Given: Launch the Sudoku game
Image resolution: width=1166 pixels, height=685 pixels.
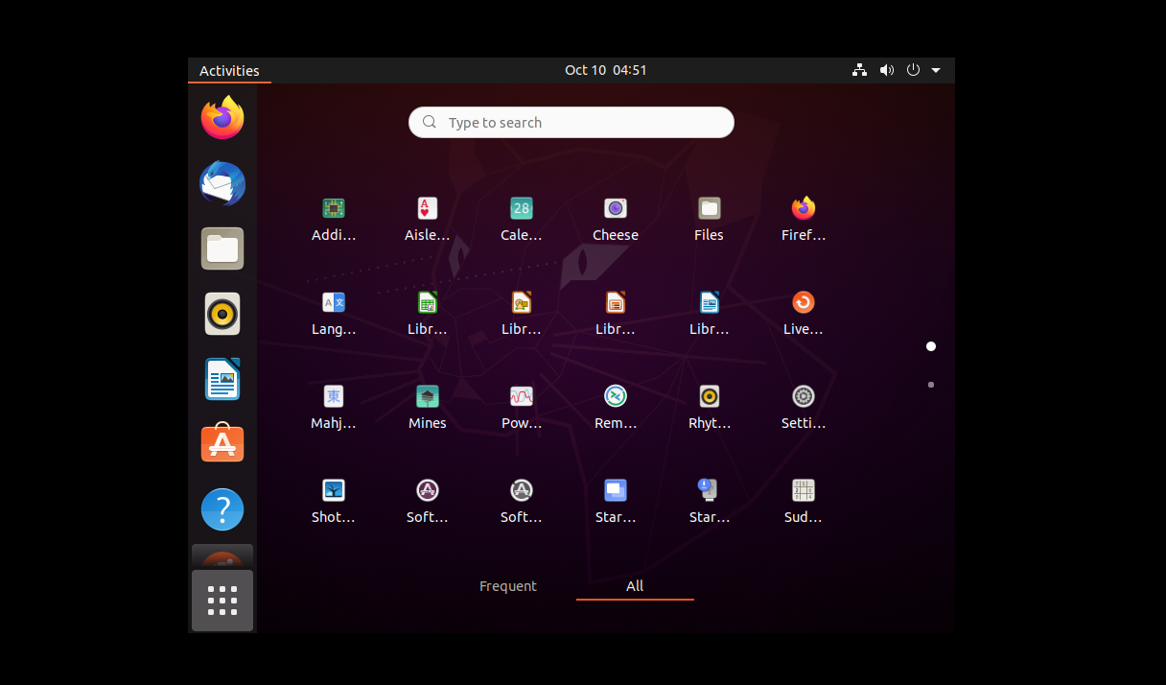Looking at the screenshot, I should click(x=804, y=501).
